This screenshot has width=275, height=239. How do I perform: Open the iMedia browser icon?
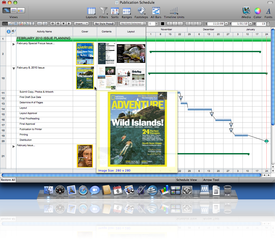tap(246, 12)
